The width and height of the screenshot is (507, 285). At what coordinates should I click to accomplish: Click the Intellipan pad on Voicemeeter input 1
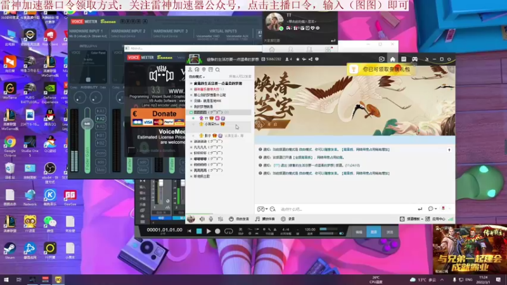pos(88,66)
